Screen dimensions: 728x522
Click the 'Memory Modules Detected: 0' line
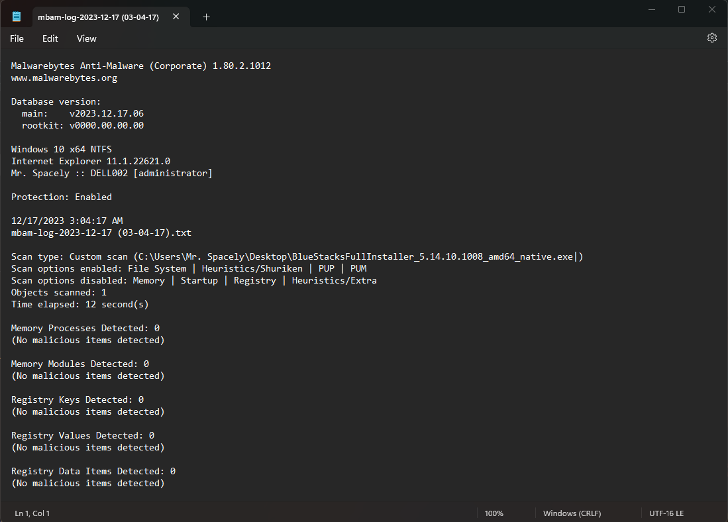point(80,364)
